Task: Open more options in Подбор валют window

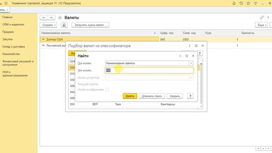Action: [x=190, y=46]
